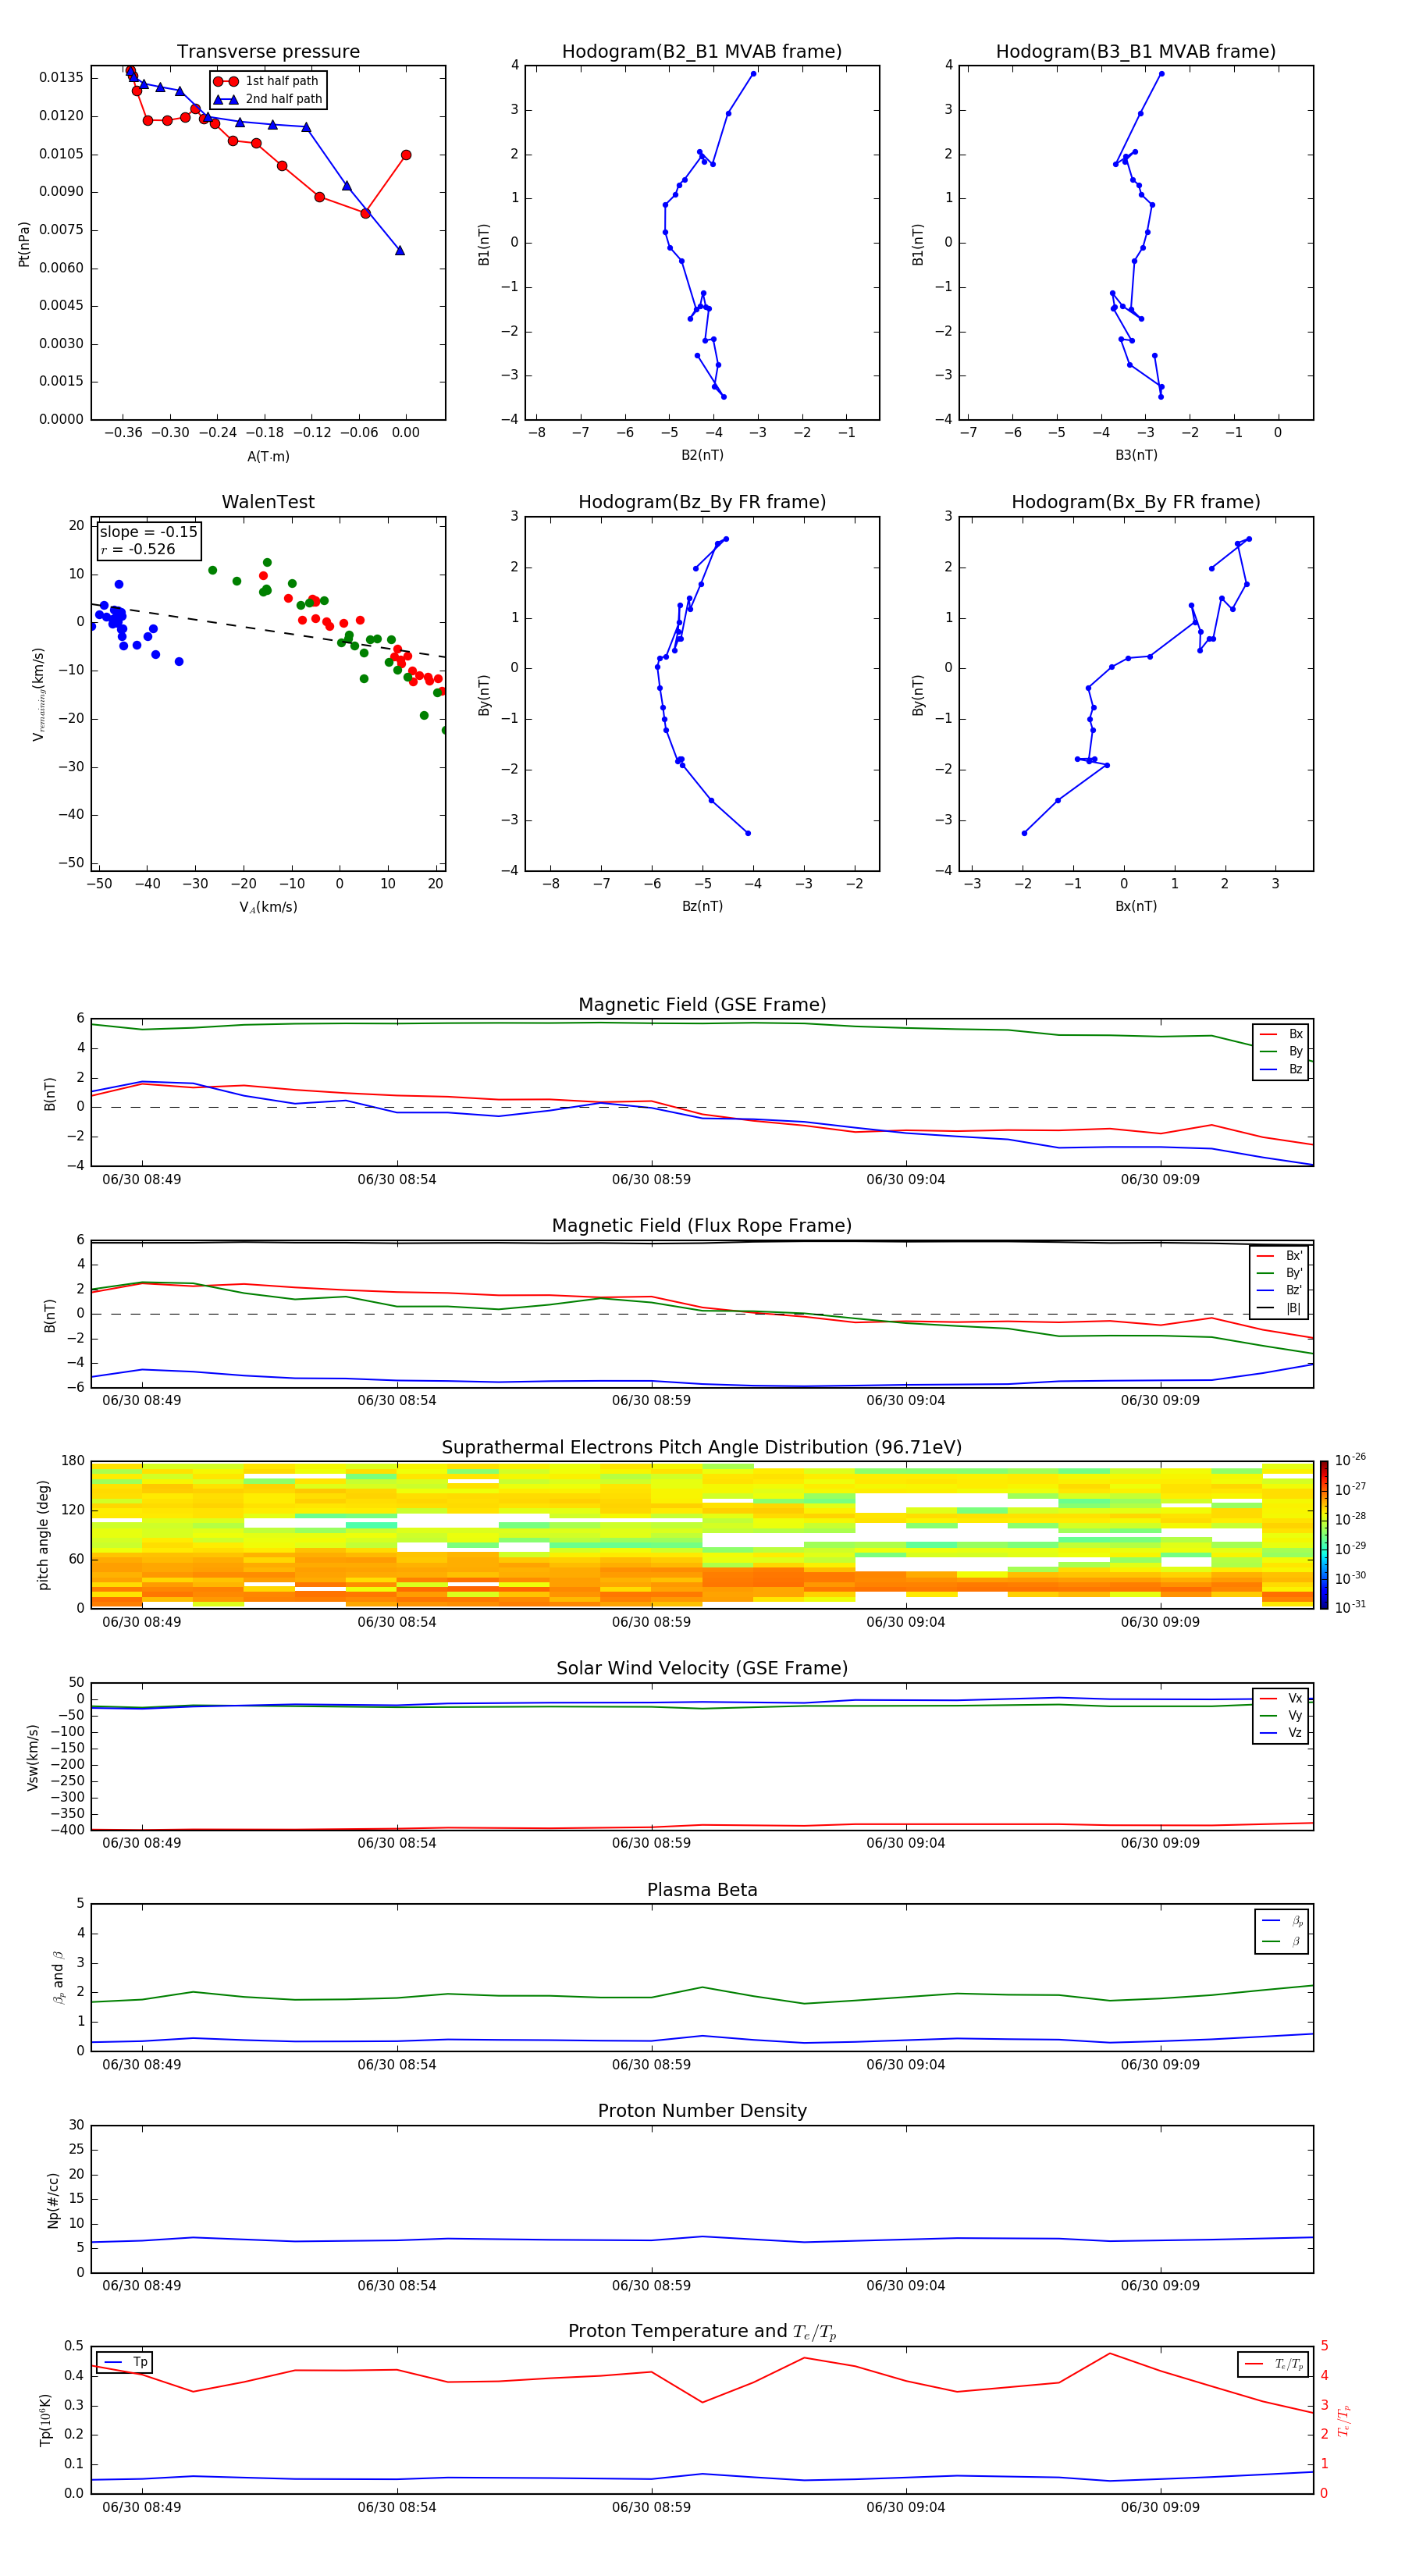This screenshot has height=2576, width=1405.
Task: Click the 'V_A(km/s)' axis label
Action: point(268,907)
